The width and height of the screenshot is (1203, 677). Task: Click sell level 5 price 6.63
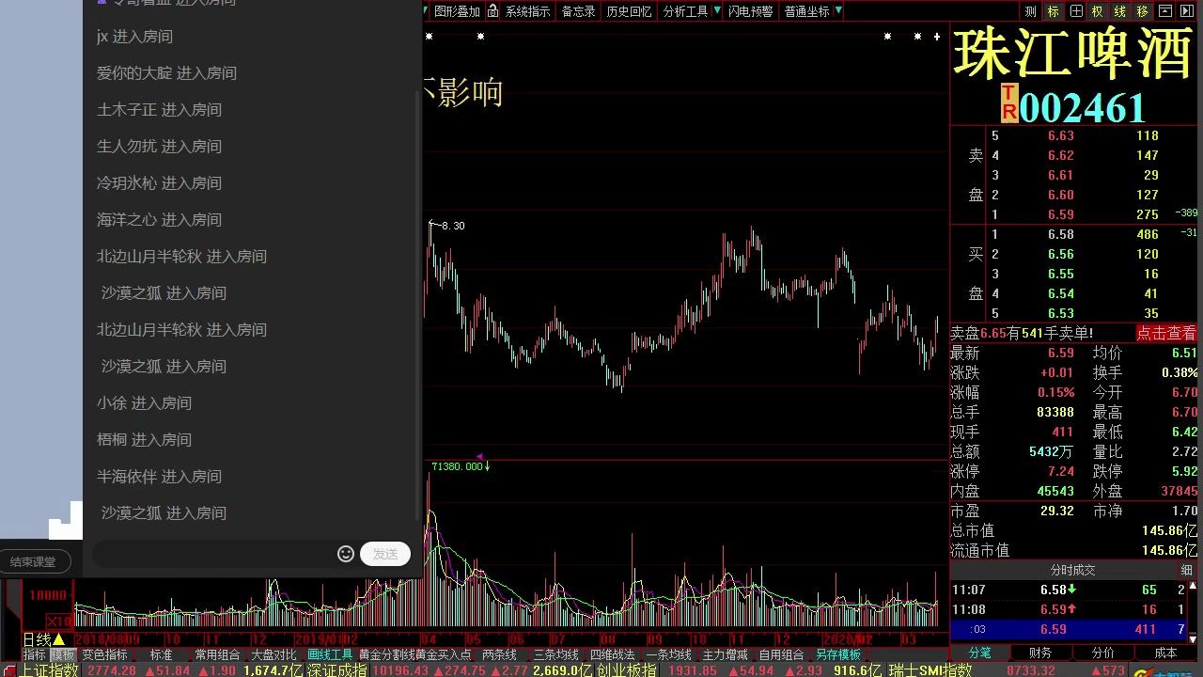1060,135
